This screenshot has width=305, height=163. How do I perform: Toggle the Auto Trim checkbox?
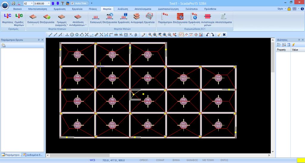click(x=73, y=3)
